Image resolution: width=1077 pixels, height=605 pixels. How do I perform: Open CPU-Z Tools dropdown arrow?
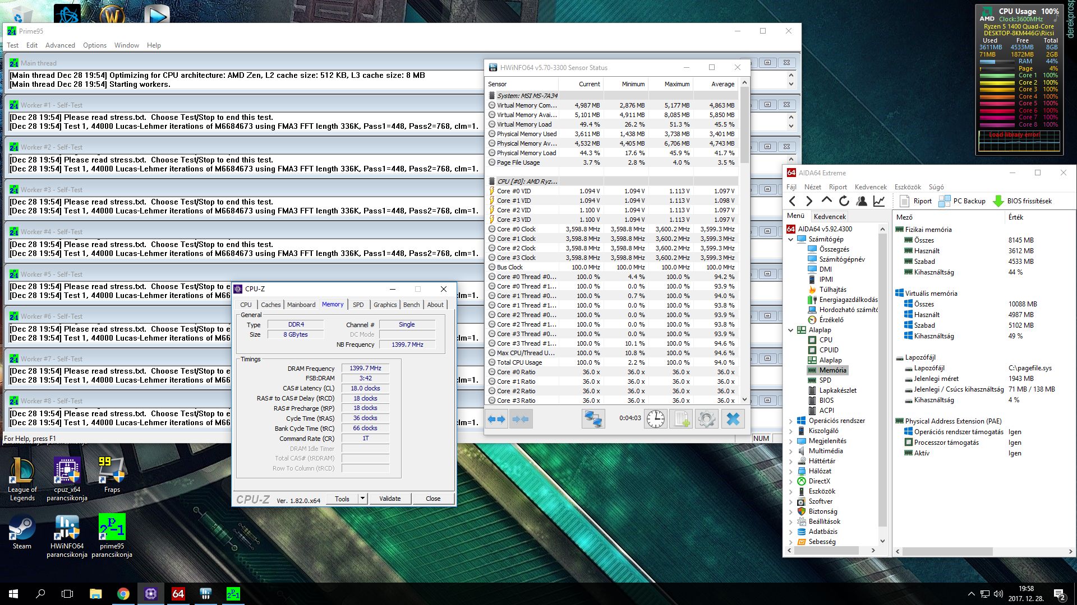[362, 498]
